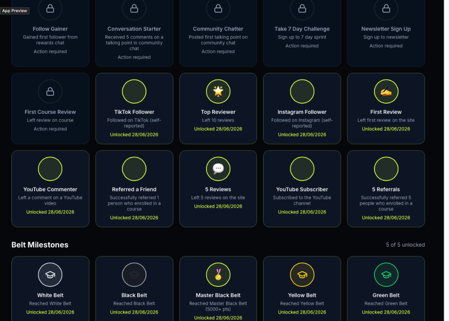Click the Master Black Belt medal icon
The height and width of the screenshot is (321, 449).
tap(218, 275)
